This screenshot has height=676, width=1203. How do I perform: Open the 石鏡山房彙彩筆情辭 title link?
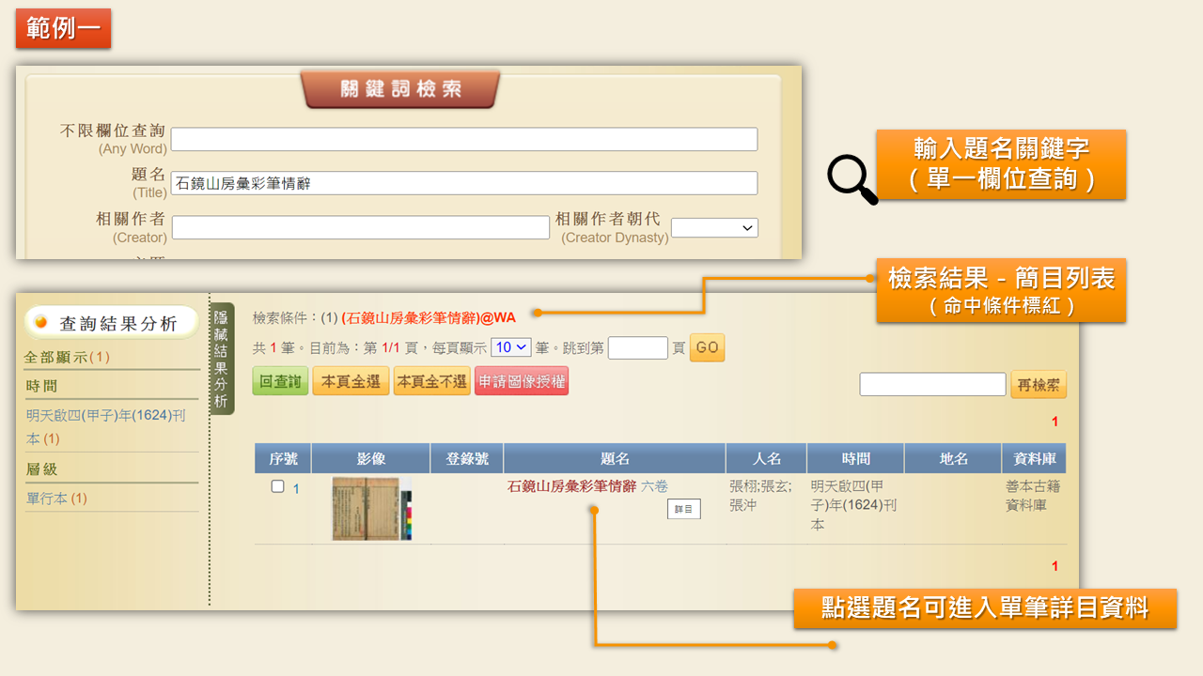tap(571, 486)
